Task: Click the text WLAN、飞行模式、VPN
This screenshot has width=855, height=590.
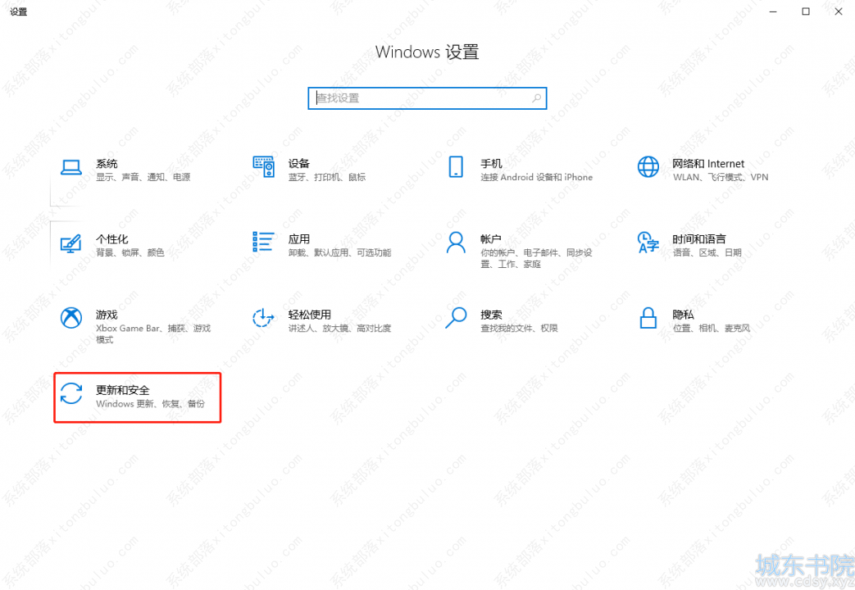Action: (x=721, y=177)
